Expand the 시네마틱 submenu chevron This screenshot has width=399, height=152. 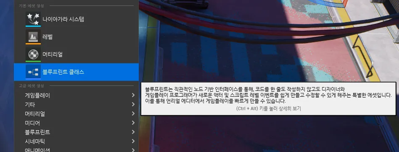[133, 141]
